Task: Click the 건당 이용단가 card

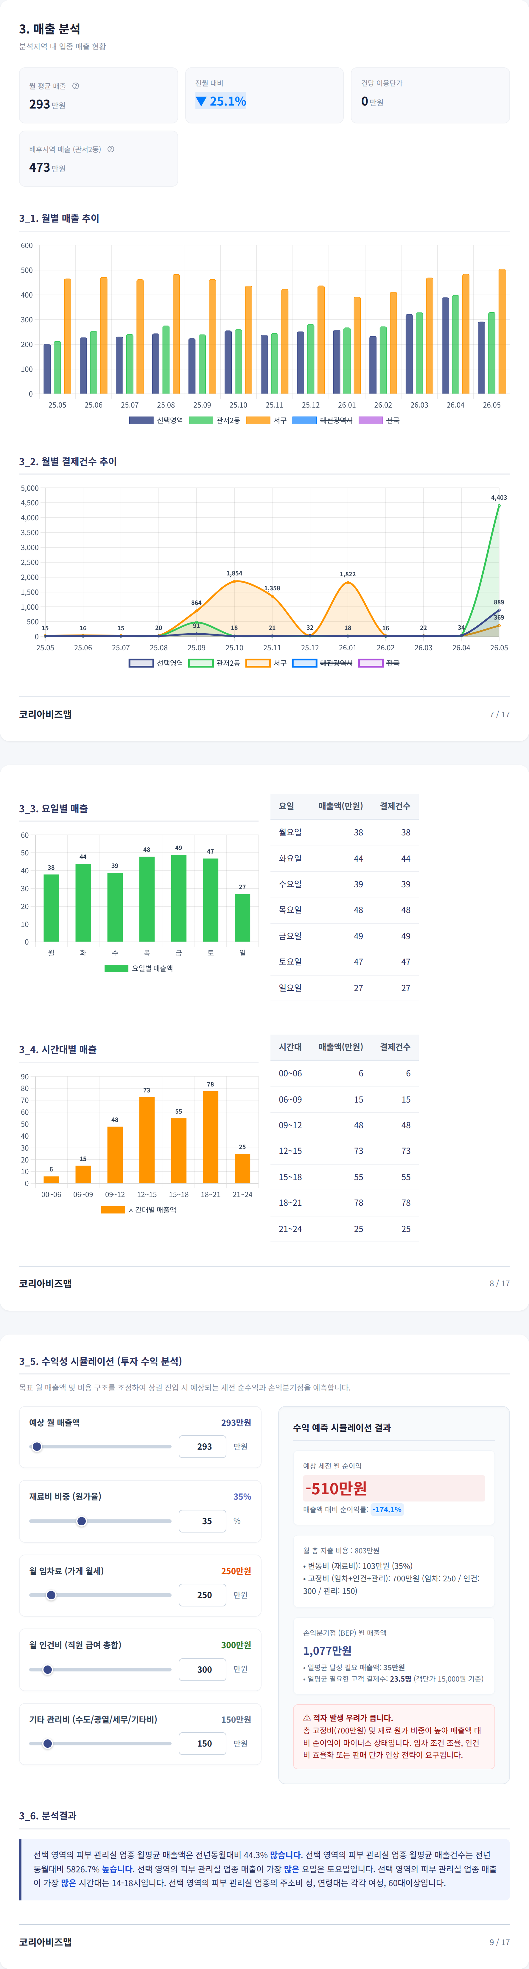Action: (430, 95)
